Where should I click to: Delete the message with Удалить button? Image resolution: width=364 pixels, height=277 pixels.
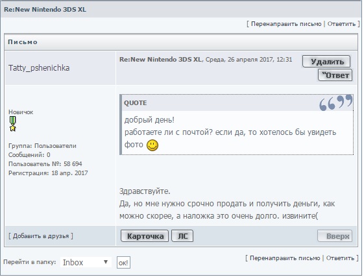pyautogui.click(x=326, y=62)
